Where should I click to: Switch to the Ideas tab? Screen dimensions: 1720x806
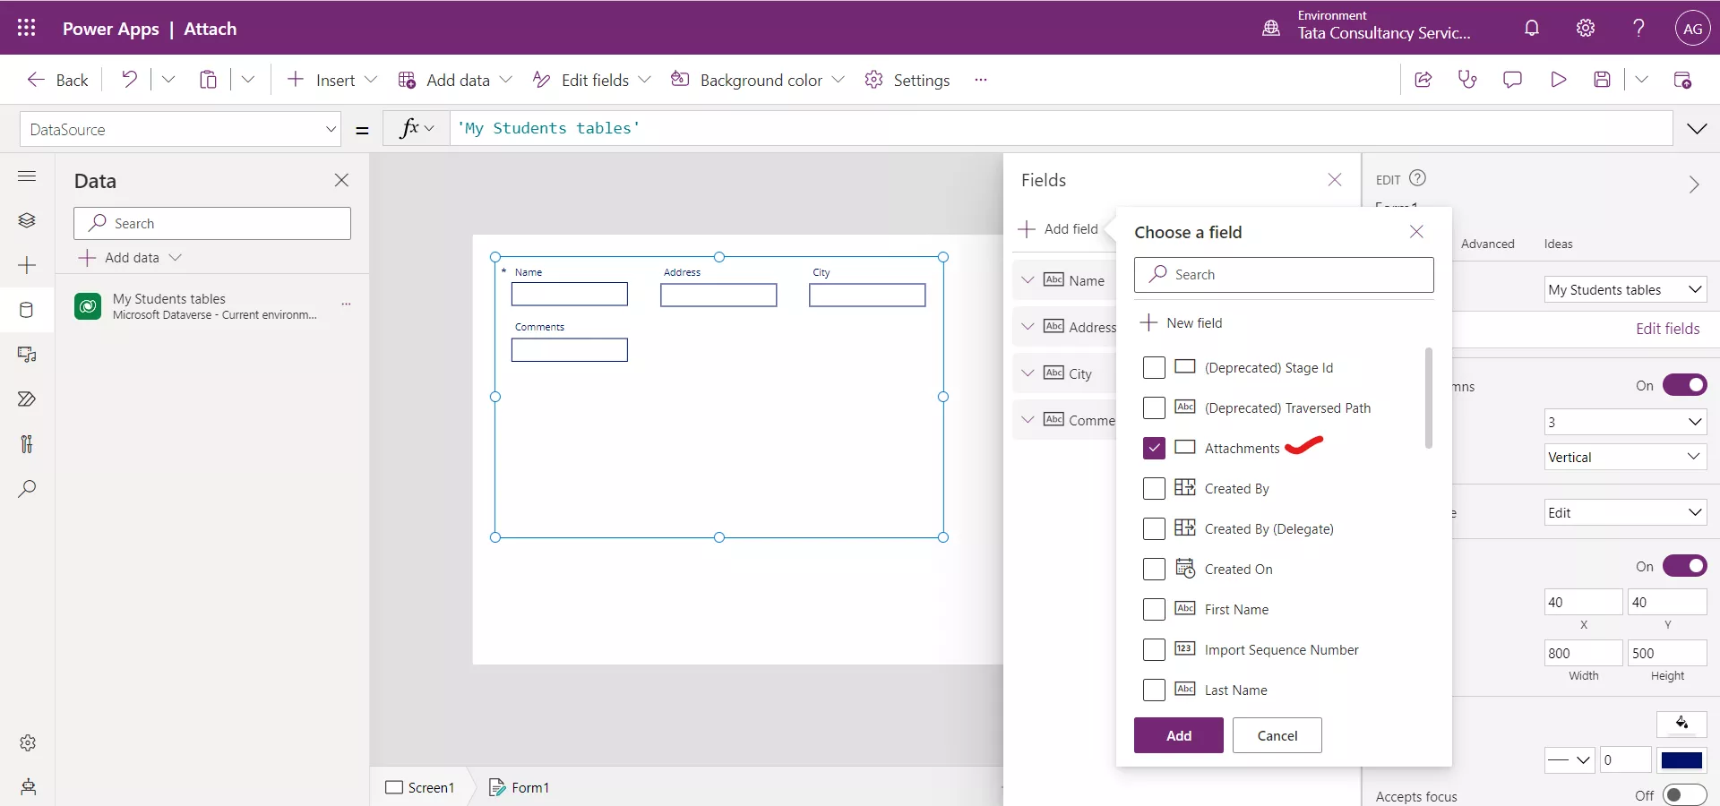[1558, 244]
